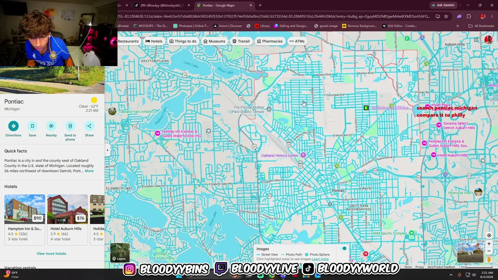Select the hospital H marker
Image resolution: width=498 pixels, height=280 pixels.
[365, 254]
